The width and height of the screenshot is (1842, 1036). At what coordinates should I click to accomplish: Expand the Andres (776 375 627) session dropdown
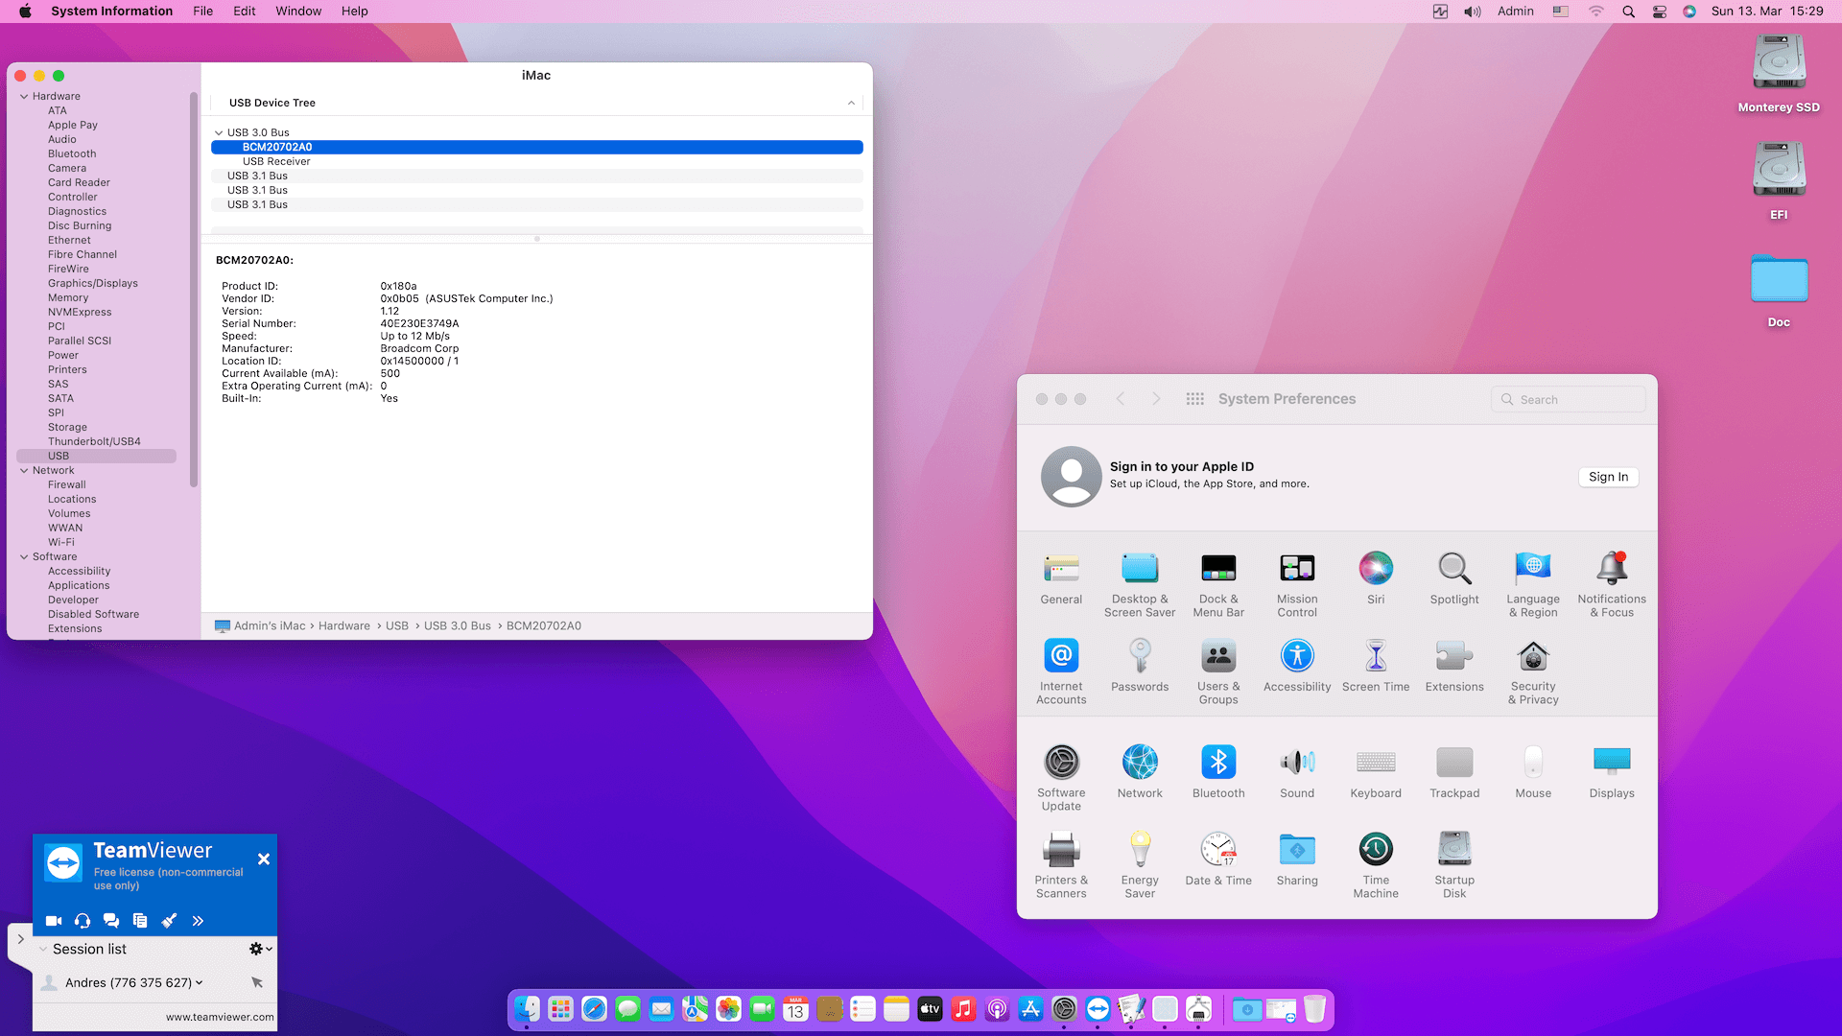199,982
